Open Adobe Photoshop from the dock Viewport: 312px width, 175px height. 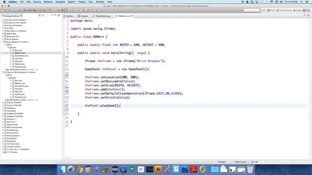tap(185, 169)
